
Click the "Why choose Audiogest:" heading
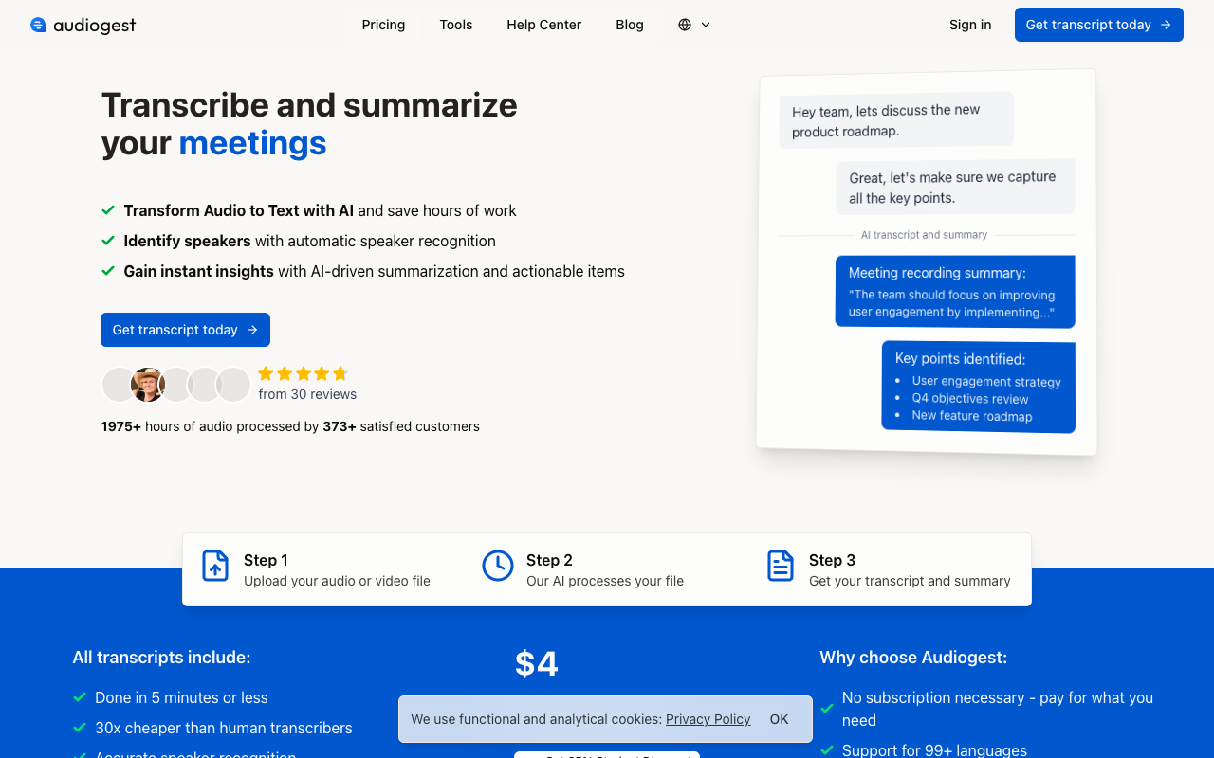click(913, 658)
